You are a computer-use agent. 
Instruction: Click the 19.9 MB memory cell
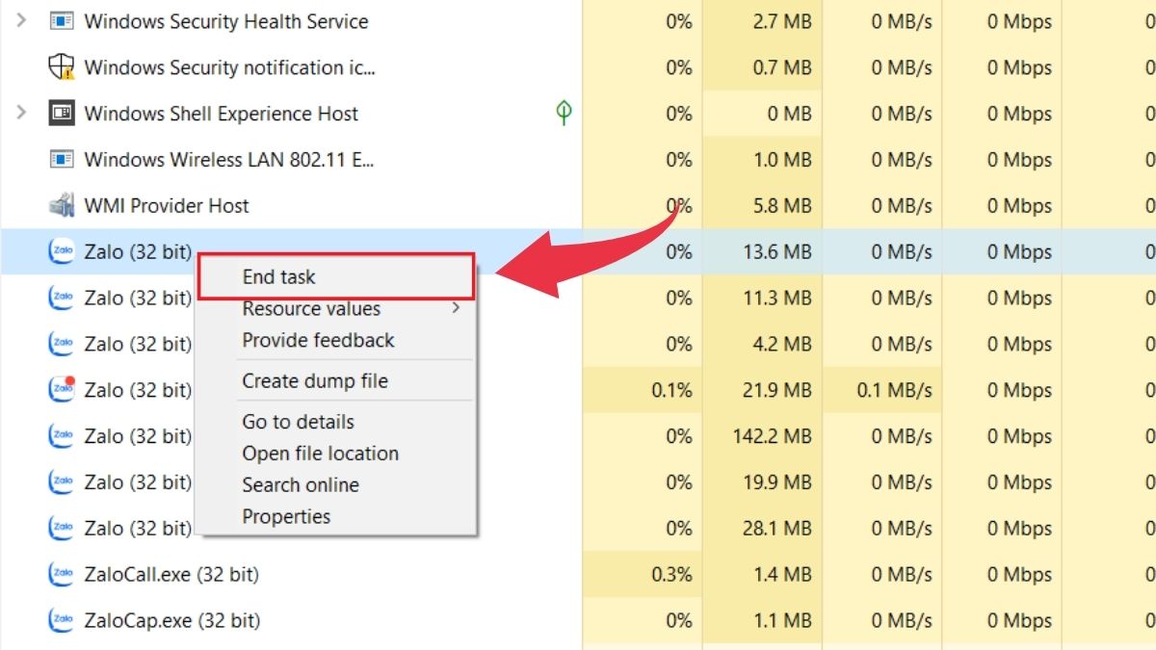click(762, 482)
